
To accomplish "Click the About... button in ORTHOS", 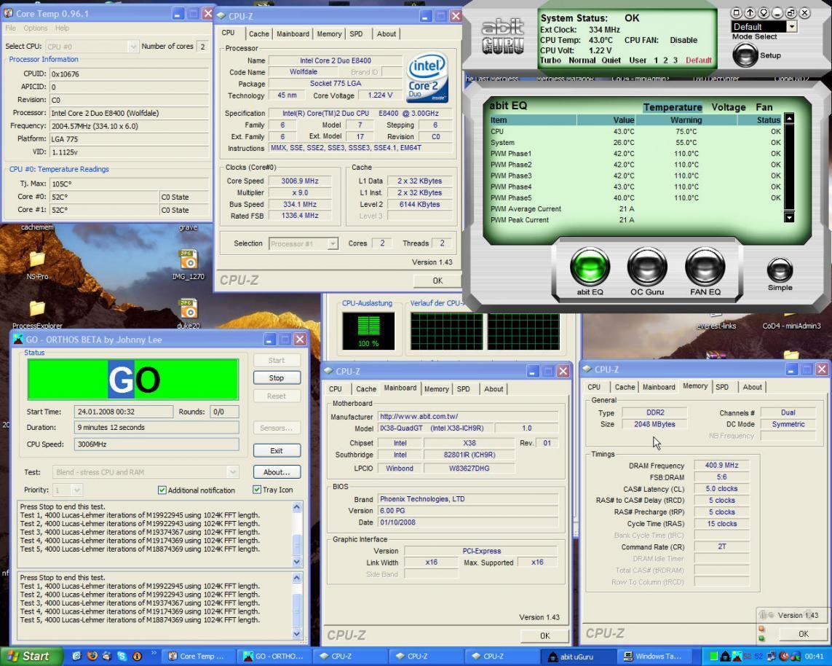I will point(277,471).
